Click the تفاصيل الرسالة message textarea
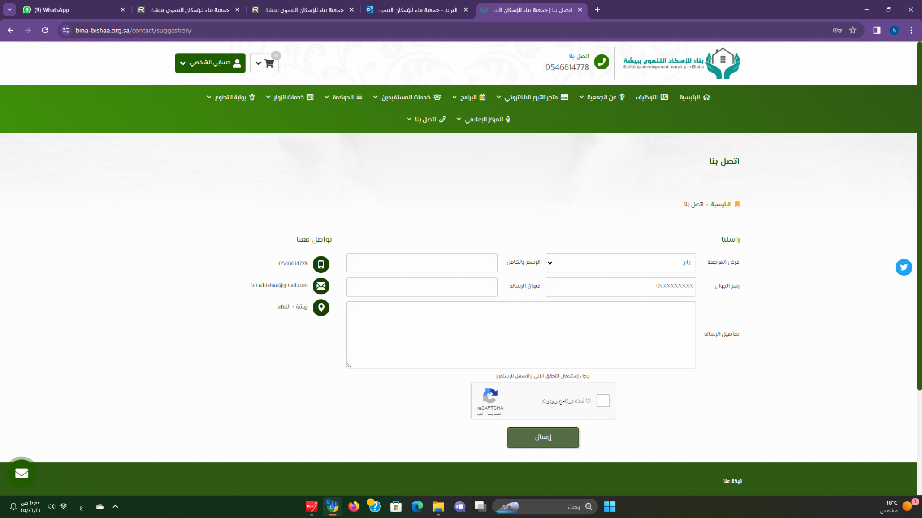Screen dimensions: 922x518 521,335
